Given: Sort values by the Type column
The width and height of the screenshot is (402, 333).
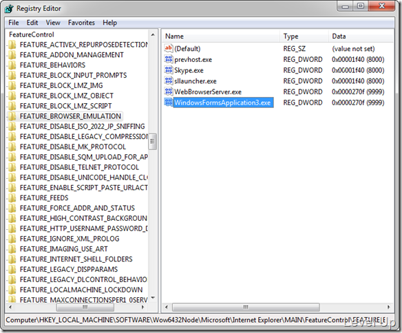Looking at the screenshot, I should pyautogui.click(x=304, y=36).
